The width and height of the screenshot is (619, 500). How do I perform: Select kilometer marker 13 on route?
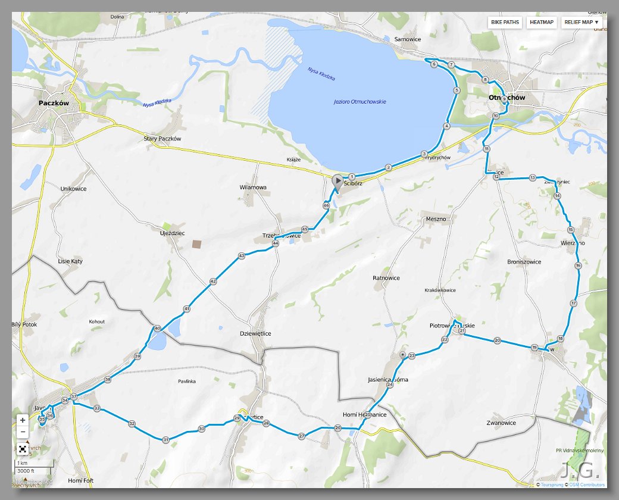tap(533, 178)
